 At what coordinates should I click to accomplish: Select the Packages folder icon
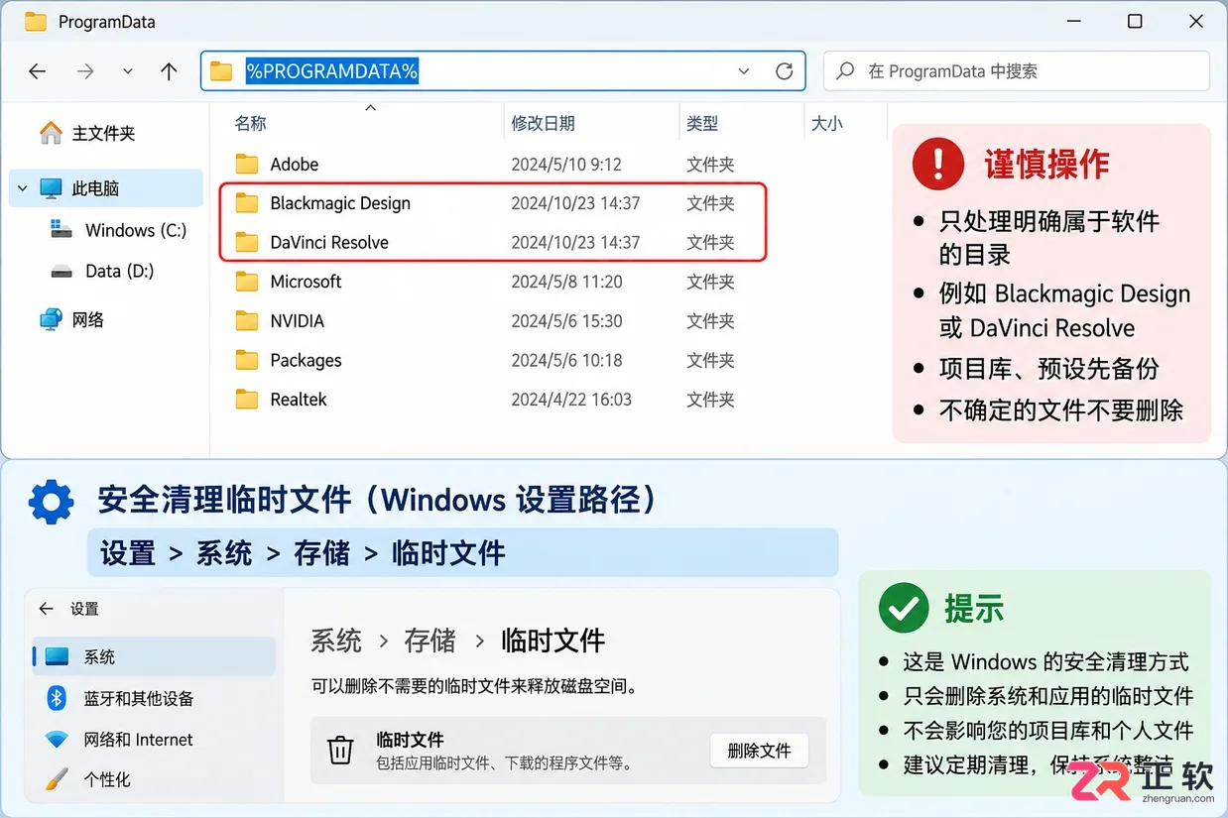(247, 360)
